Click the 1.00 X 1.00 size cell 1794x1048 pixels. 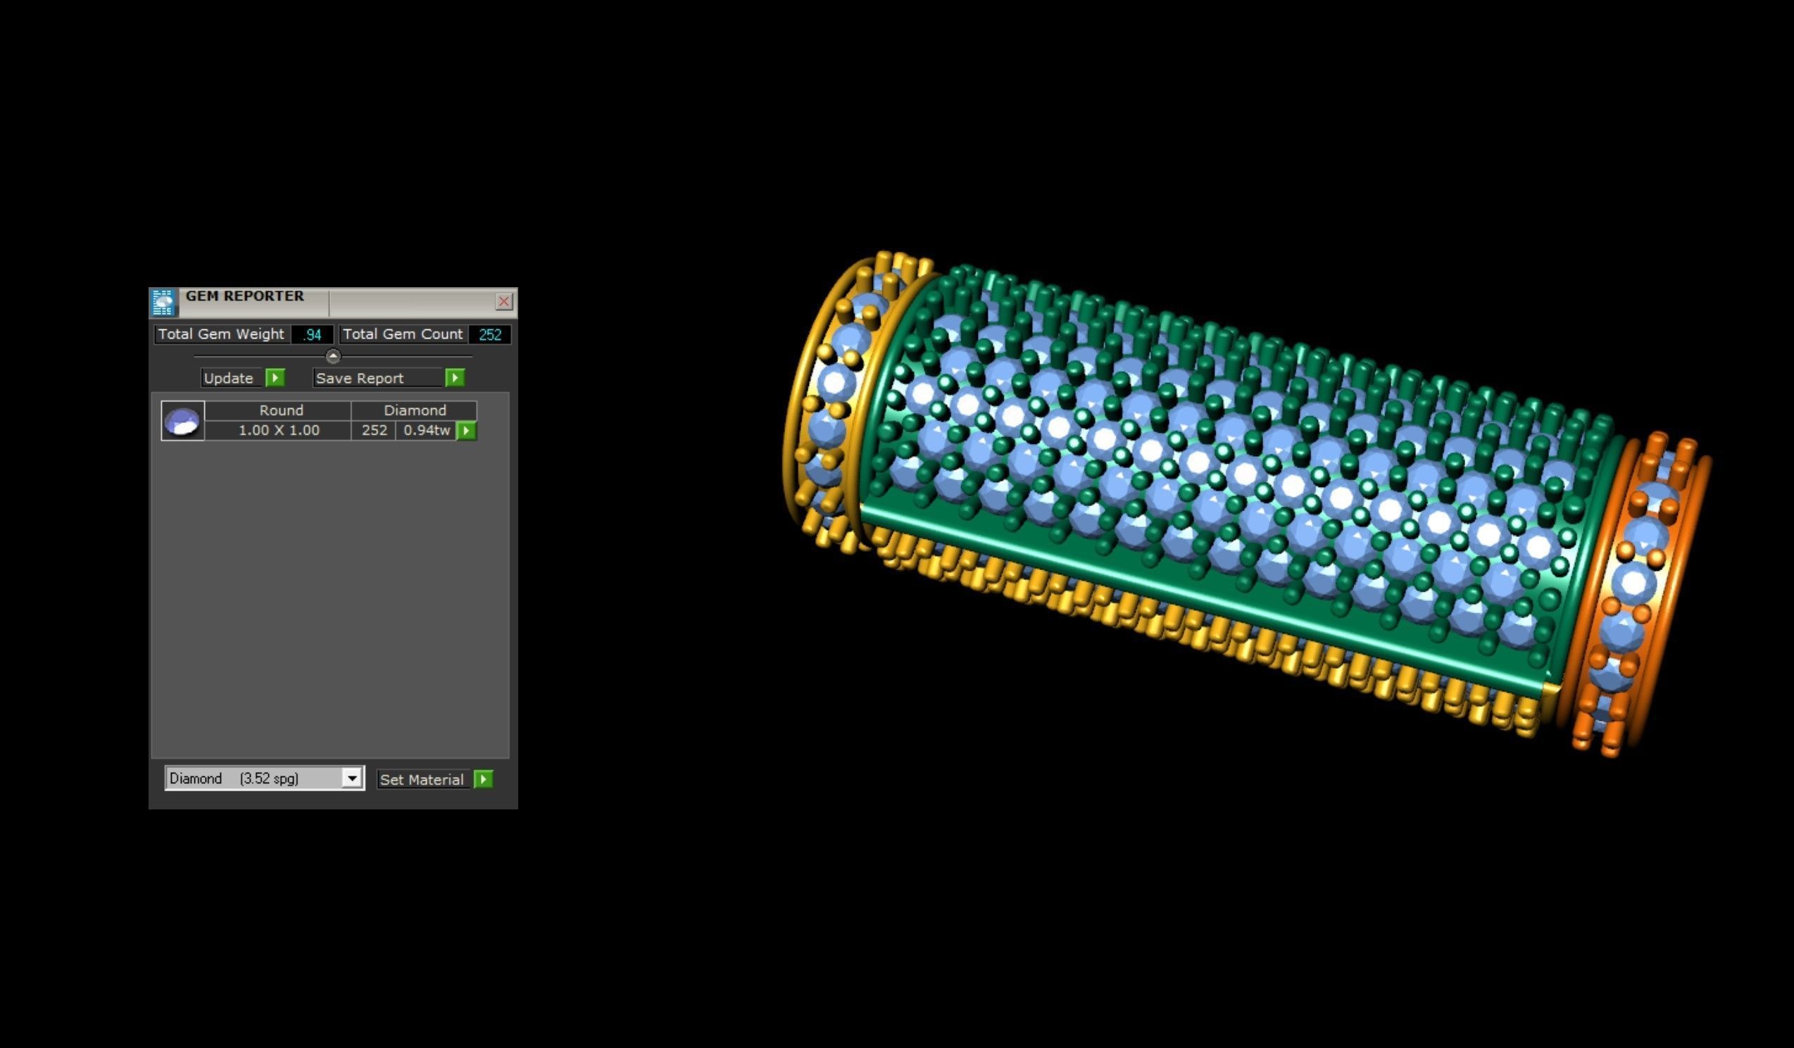278,431
